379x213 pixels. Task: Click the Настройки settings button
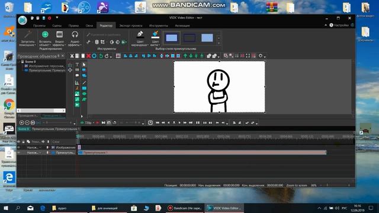(339, 25)
